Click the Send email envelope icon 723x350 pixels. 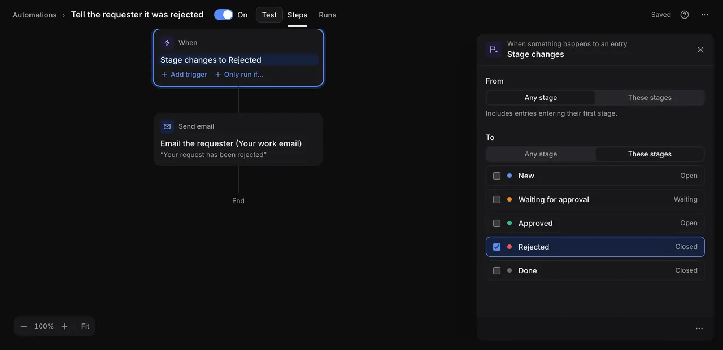coord(167,126)
